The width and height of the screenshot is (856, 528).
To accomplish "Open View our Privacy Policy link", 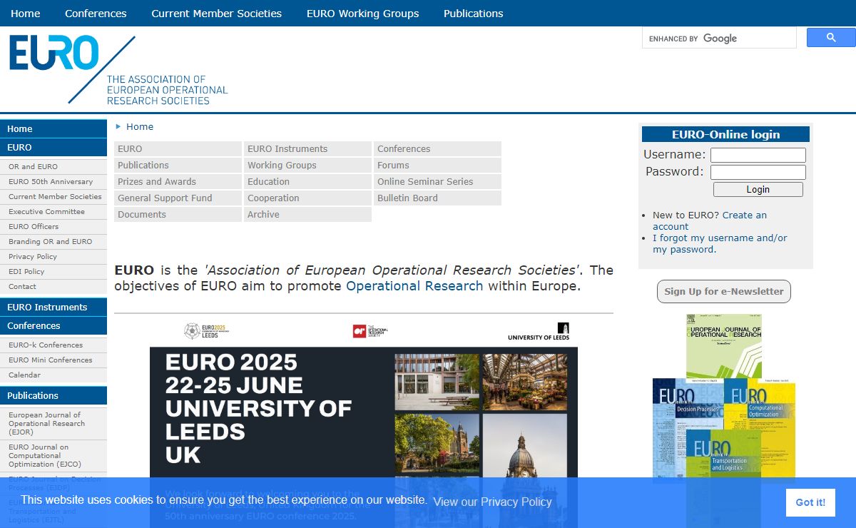I will point(492,502).
